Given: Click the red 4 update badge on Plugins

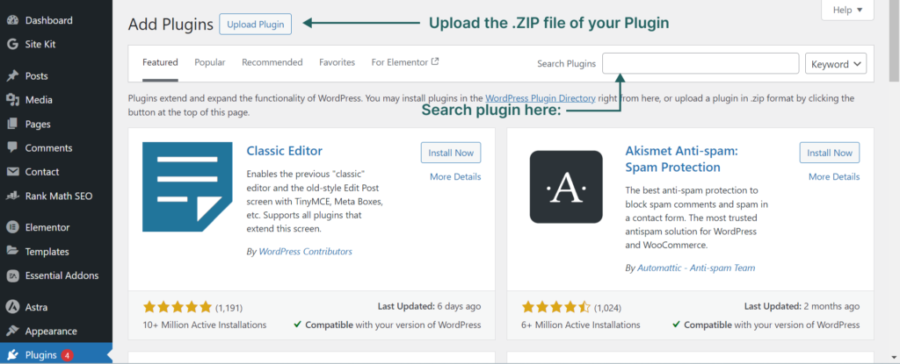Looking at the screenshot, I should 67,355.
